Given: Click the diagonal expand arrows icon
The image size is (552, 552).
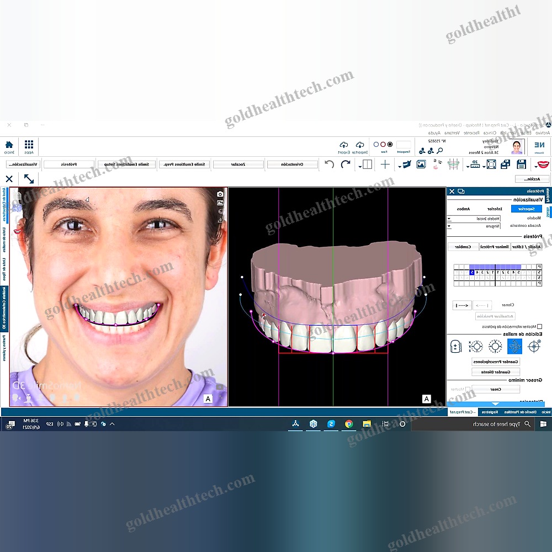Looking at the screenshot, I should 29,179.
